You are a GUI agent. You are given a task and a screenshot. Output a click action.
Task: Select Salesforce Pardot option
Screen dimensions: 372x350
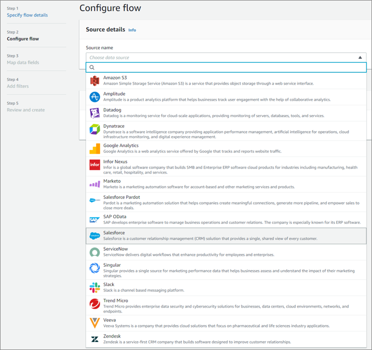[226, 202]
